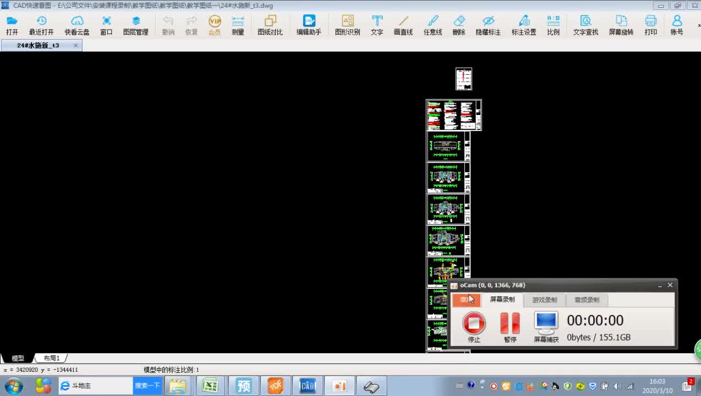The image size is (701, 396).
Task: Select the 画直线 draw line tool
Action: [403, 25]
